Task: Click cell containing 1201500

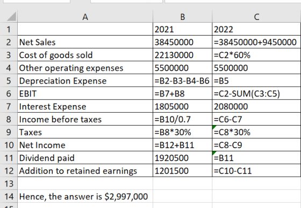Action: click(183, 171)
